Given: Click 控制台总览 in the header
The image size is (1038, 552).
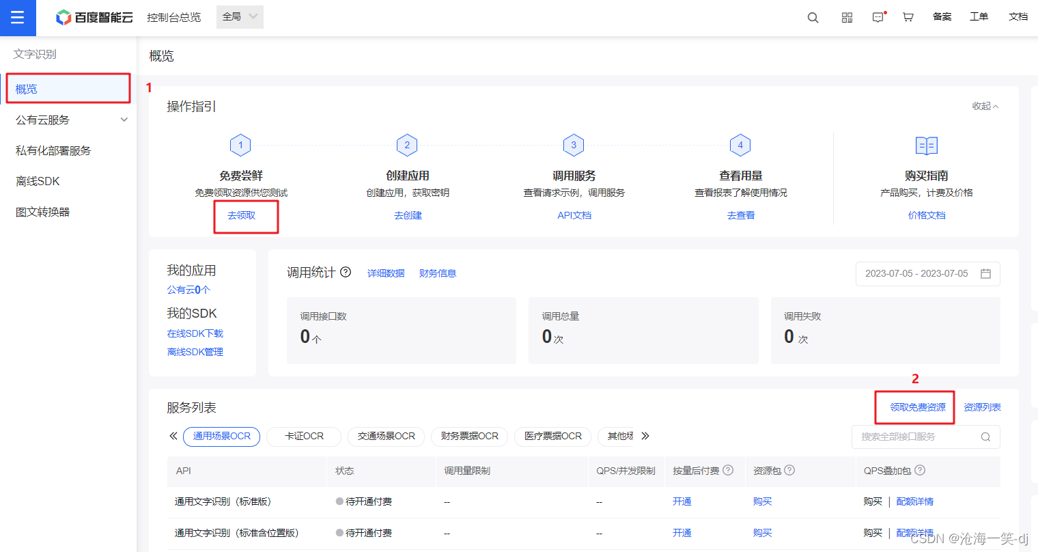Looking at the screenshot, I should 174,17.
